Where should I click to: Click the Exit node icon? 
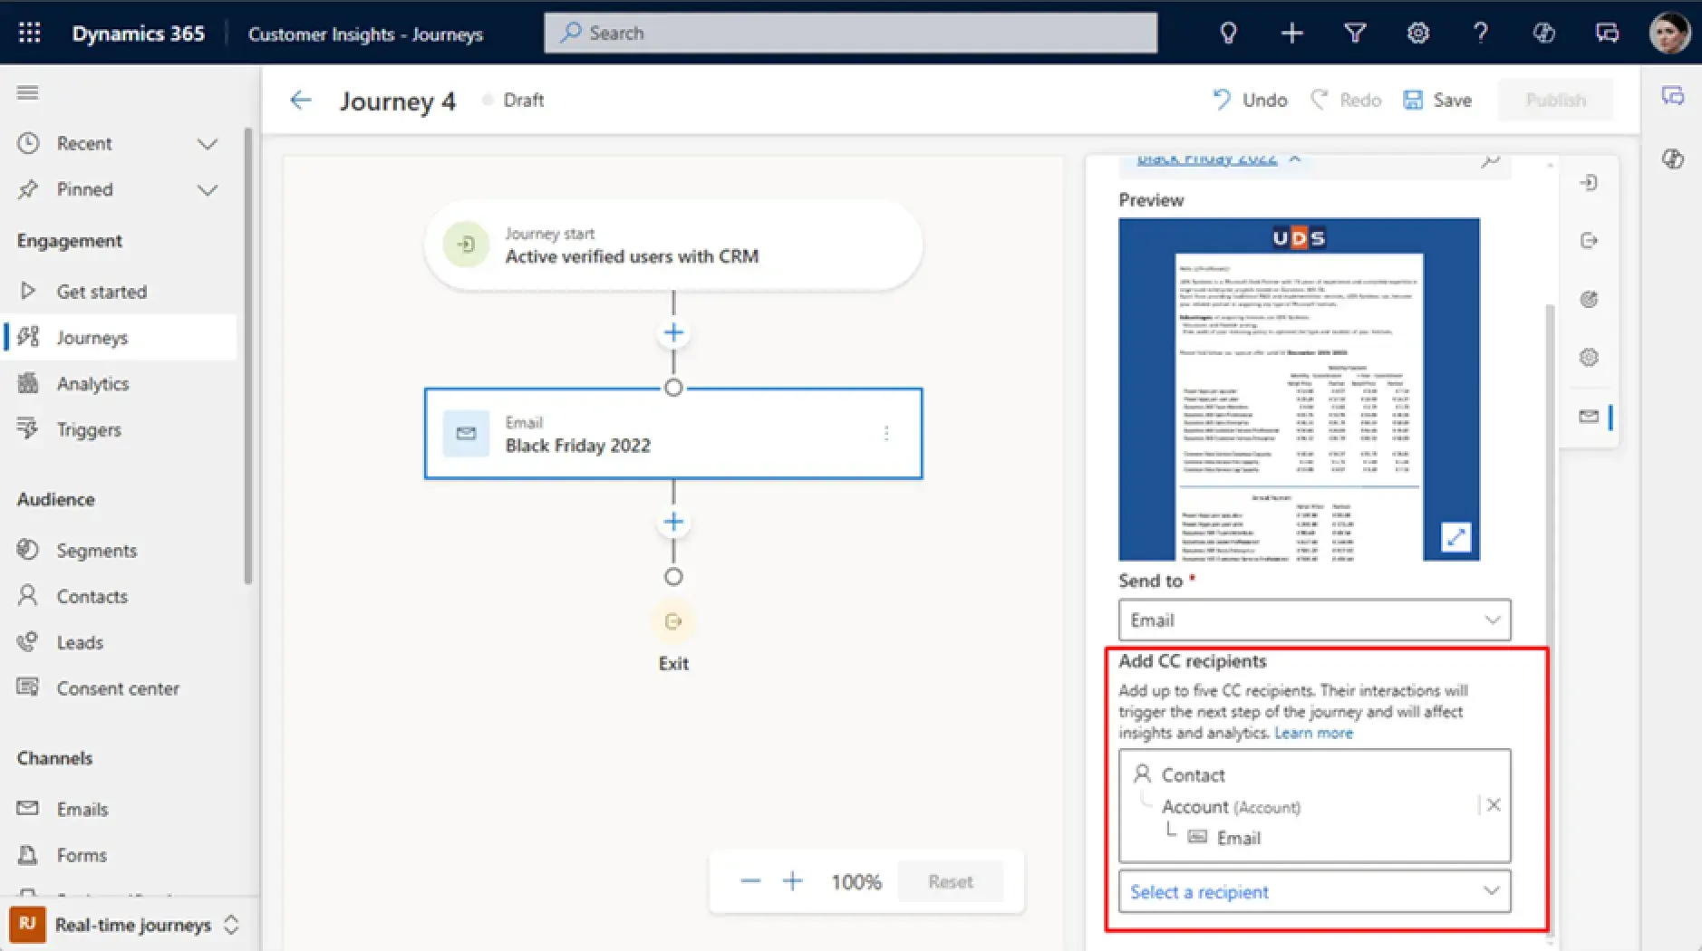click(673, 621)
